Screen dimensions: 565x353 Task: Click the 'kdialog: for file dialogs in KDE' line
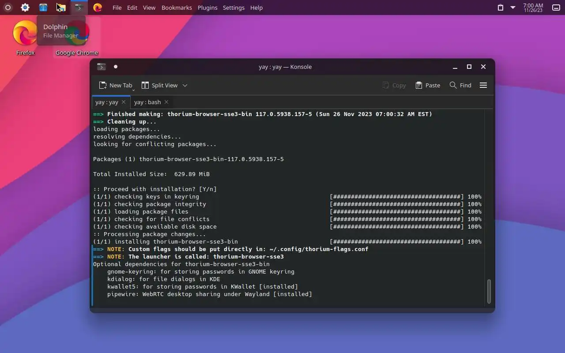click(164, 279)
